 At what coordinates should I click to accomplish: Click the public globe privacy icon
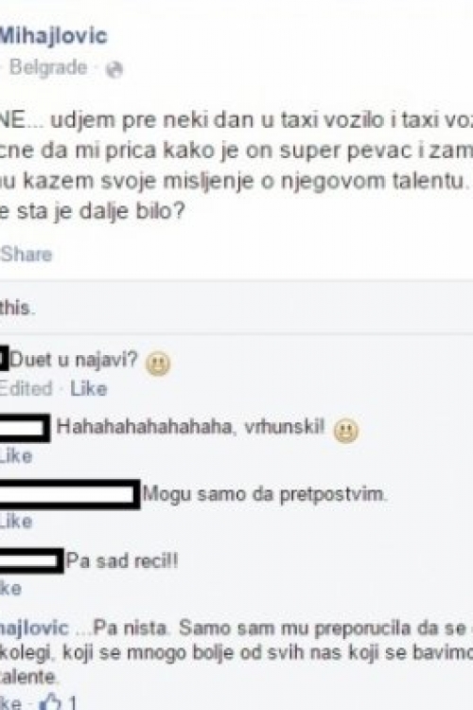pos(114,69)
